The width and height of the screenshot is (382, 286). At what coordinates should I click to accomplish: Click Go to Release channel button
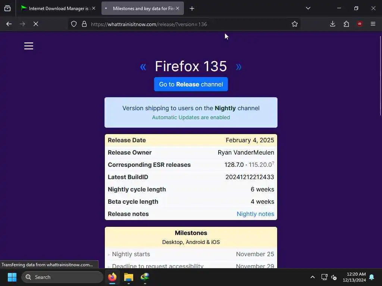click(191, 84)
